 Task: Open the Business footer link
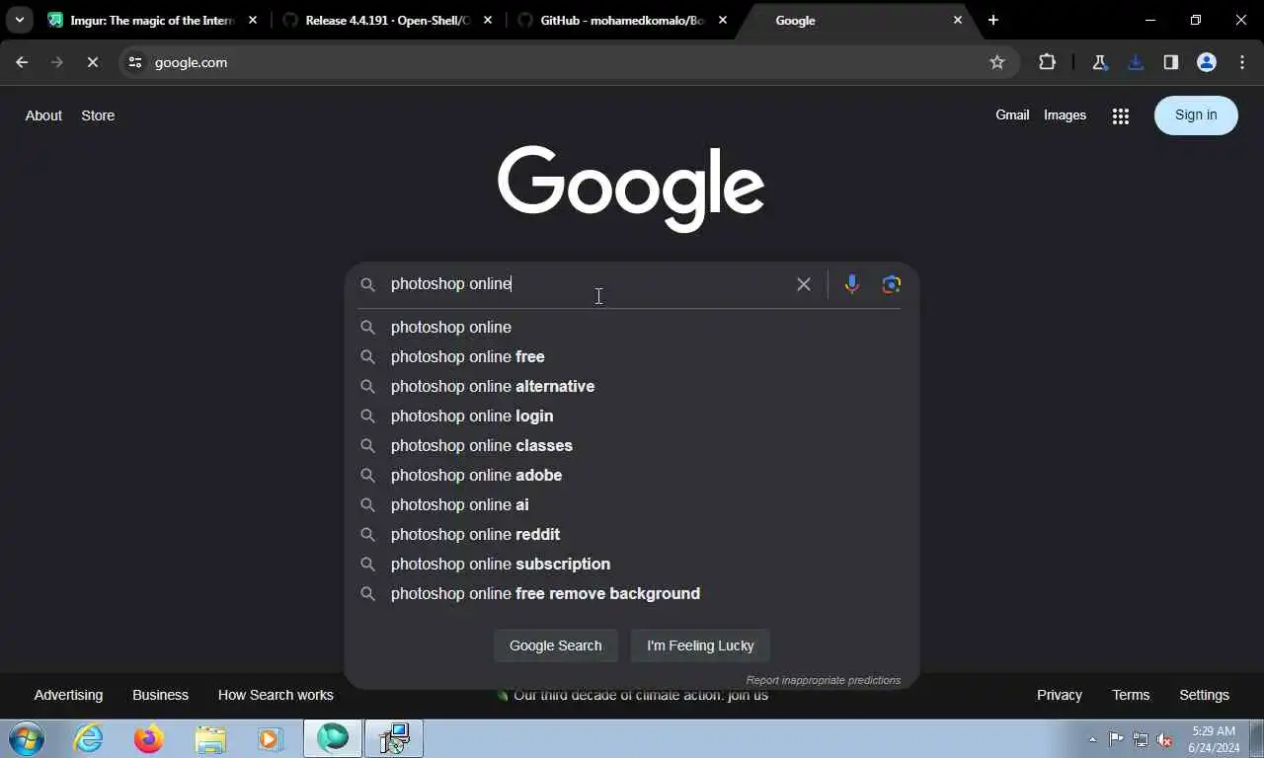[160, 695]
